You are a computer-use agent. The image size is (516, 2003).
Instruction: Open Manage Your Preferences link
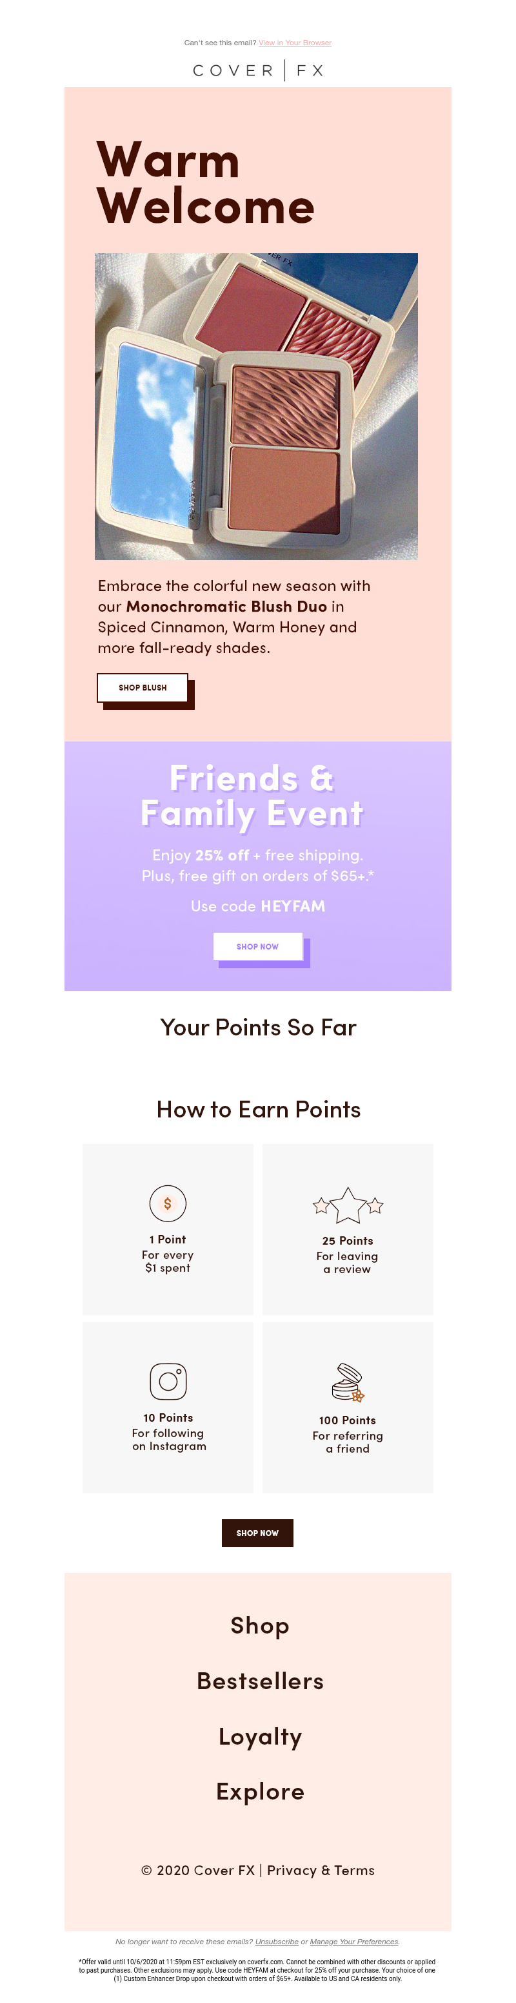(x=354, y=1941)
